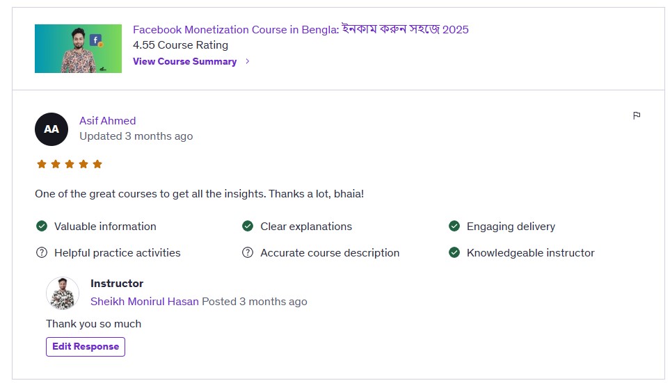Click the Valuable information green checkmark
The image size is (670, 383).
[42, 226]
